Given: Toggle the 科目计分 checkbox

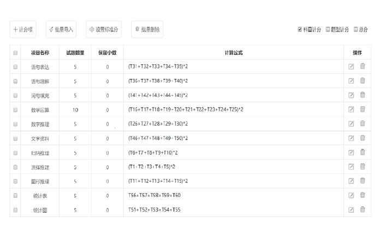Looking at the screenshot, I should pyautogui.click(x=300, y=29).
